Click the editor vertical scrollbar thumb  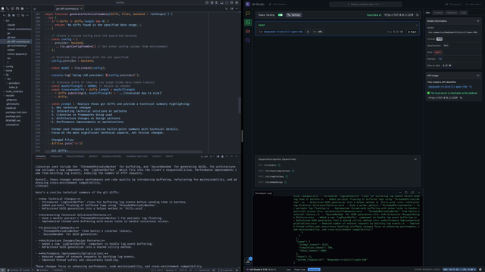click(x=239, y=106)
